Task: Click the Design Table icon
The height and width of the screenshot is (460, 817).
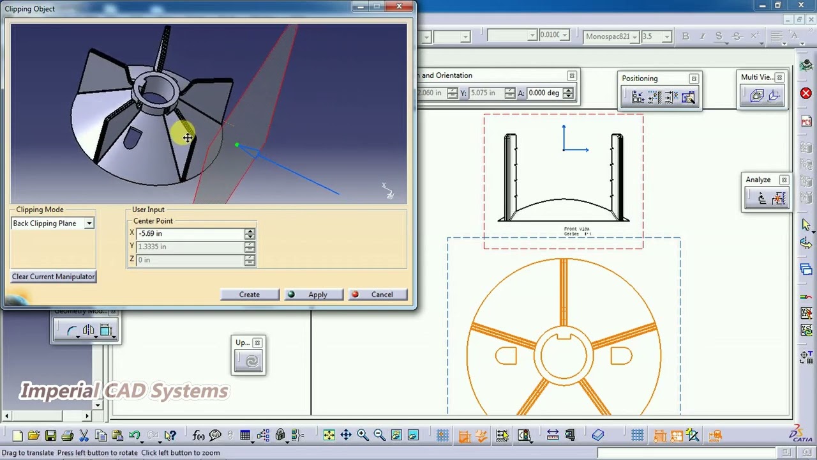Action: click(x=245, y=436)
